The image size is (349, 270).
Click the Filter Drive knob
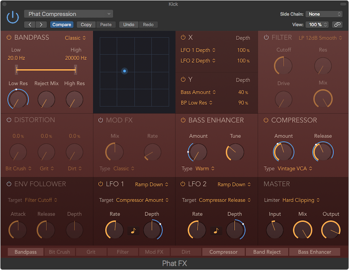(283, 100)
